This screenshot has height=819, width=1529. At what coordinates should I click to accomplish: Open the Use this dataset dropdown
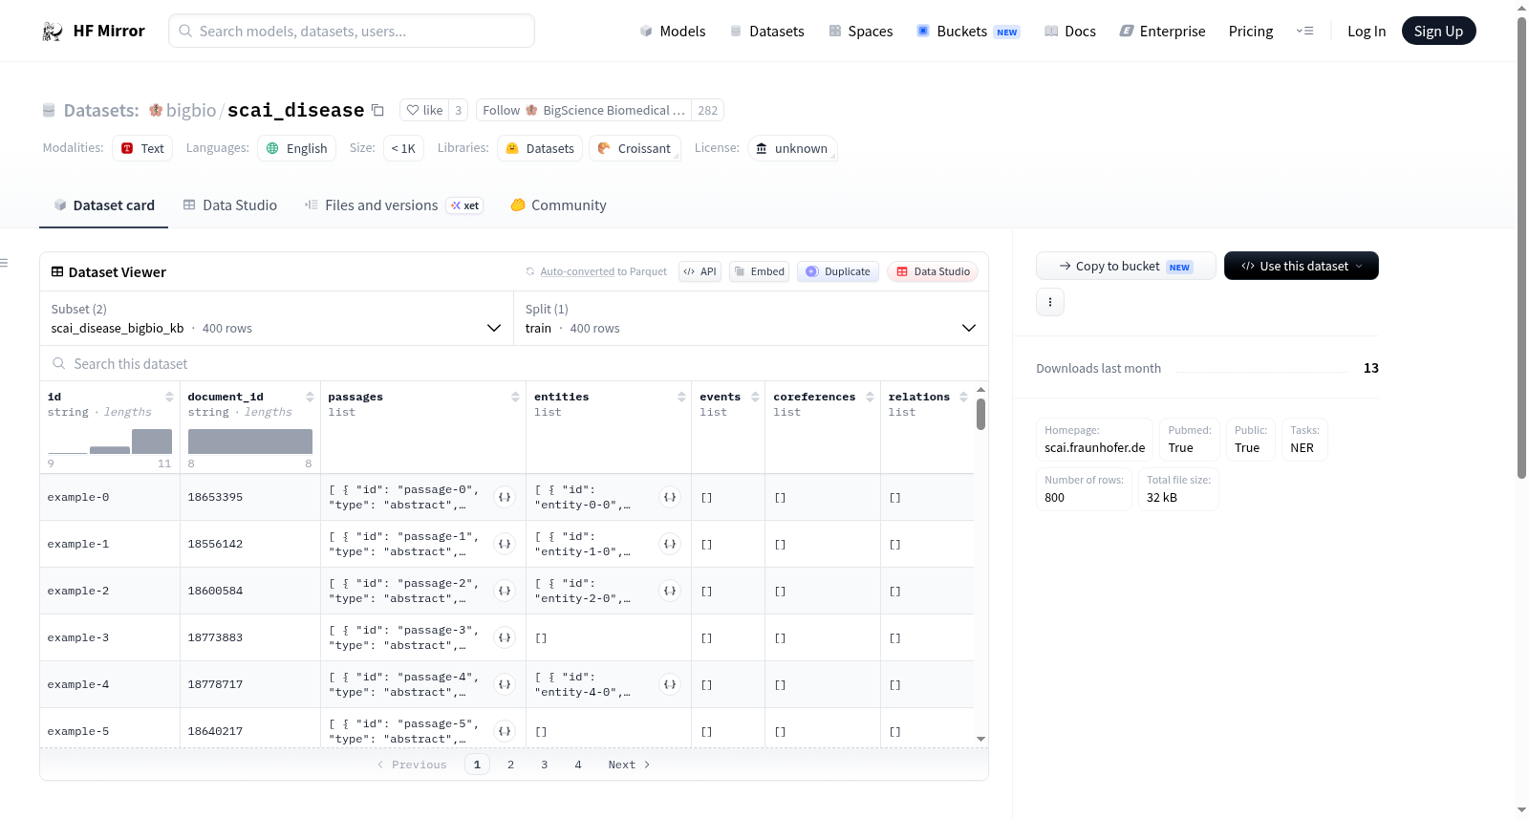pos(1301,266)
